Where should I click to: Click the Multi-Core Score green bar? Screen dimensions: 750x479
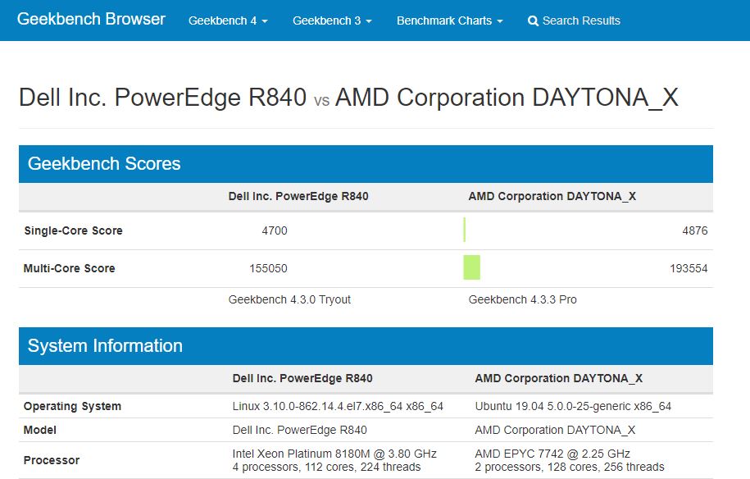(471, 268)
